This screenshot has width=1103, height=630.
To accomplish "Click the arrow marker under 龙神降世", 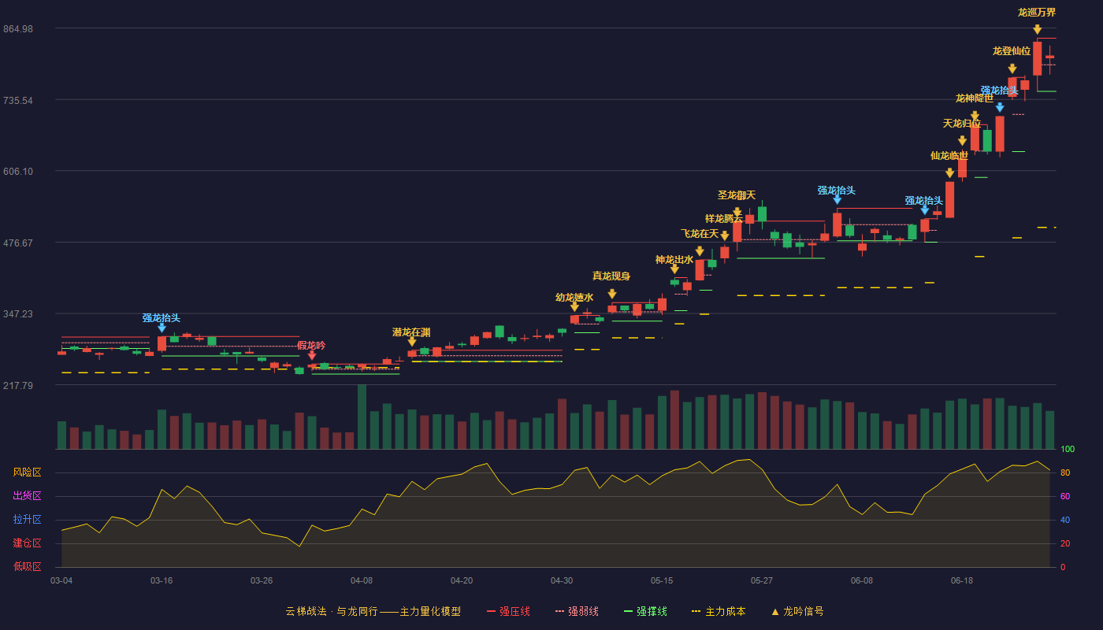I will (x=975, y=116).
